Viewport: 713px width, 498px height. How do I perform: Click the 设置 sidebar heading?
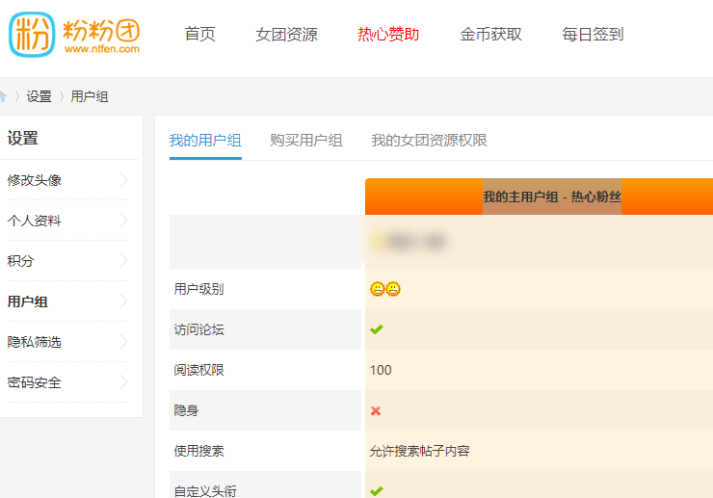click(x=23, y=138)
